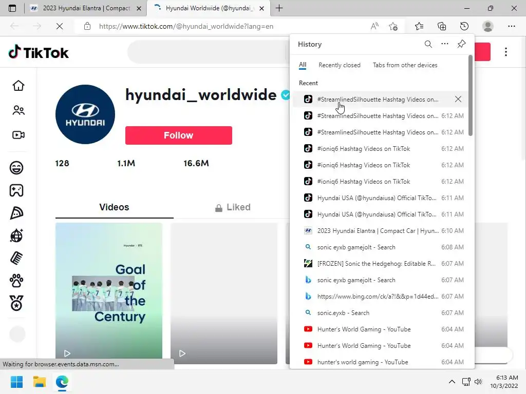Viewport: 526px width, 394px height.
Task: Switch to Recently closed tab
Action: click(x=340, y=65)
